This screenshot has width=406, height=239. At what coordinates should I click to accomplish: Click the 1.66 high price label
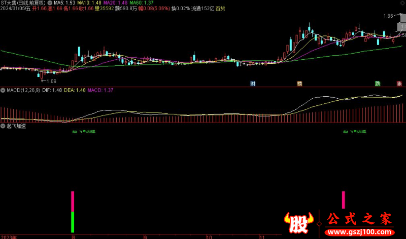coord(388,16)
